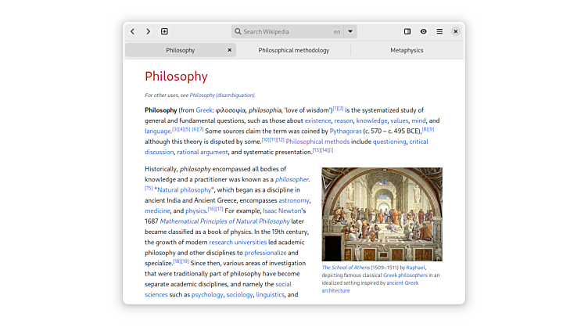Image resolution: width=588 pixels, height=331 pixels.
Task: Open a new tab with plus icon
Action: pyautogui.click(x=164, y=31)
